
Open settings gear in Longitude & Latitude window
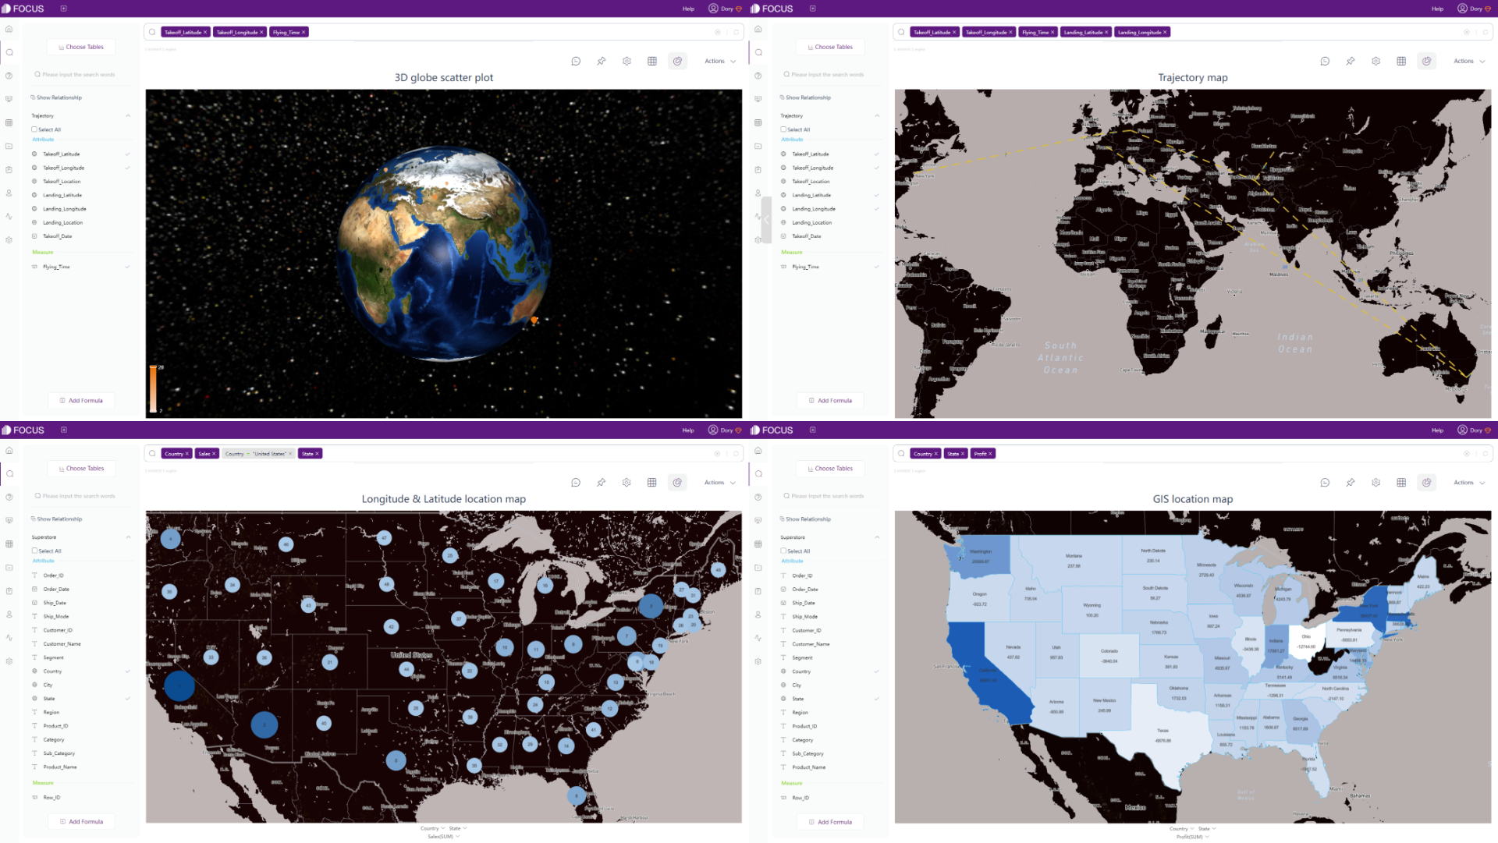pos(627,483)
